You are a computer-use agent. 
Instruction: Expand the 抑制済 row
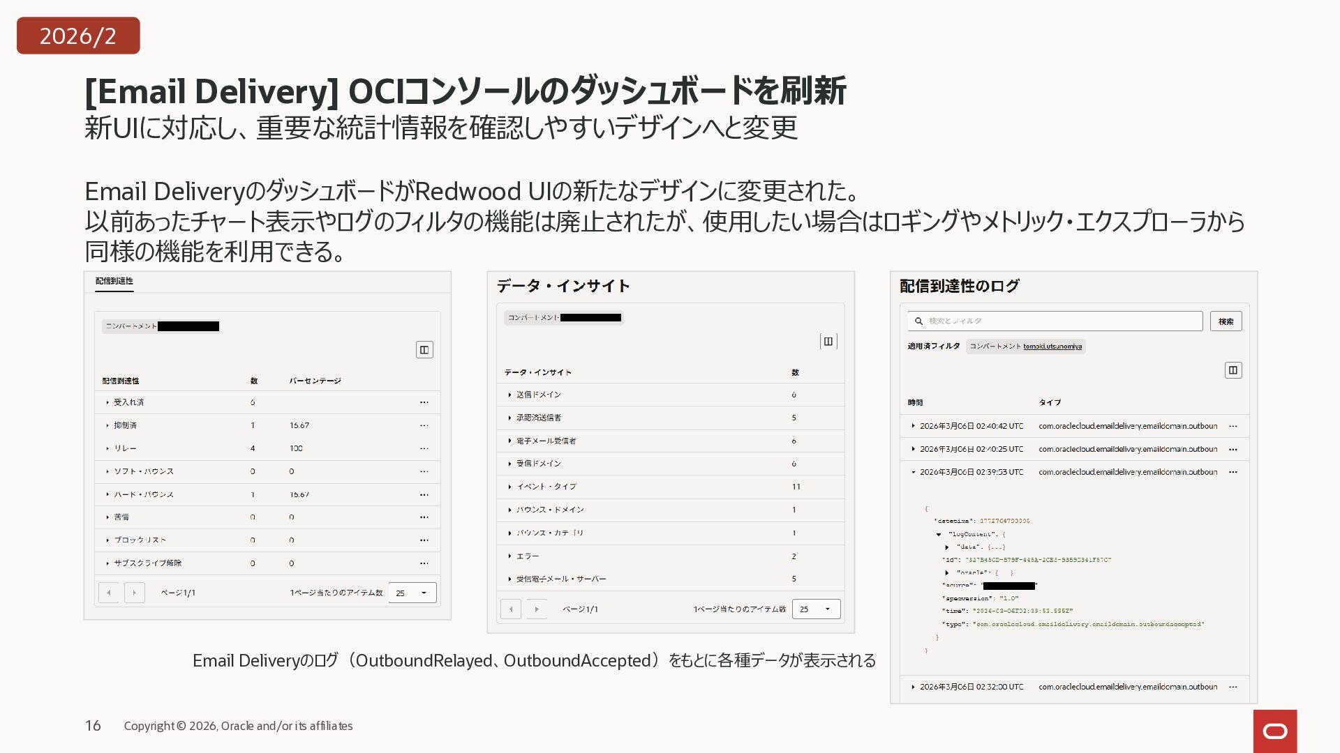coord(107,425)
